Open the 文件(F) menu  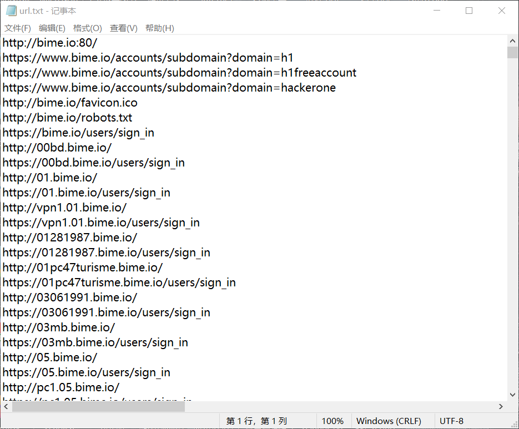18,28
